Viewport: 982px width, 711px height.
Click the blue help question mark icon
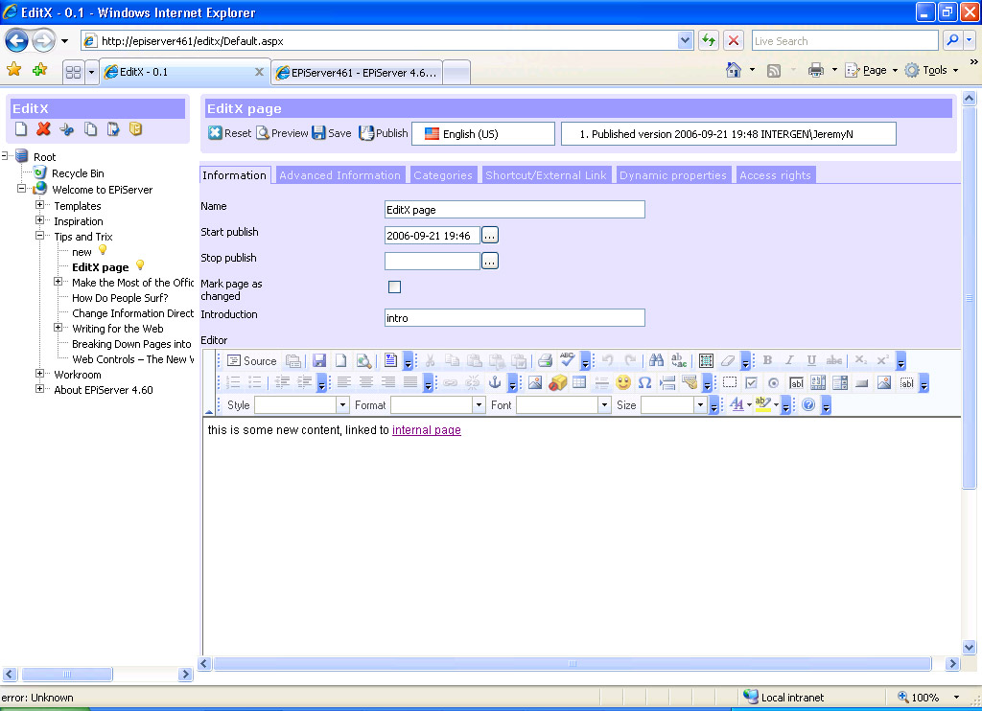tap(808, 405)
